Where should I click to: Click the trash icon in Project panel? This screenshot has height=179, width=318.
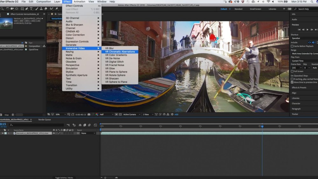coord(13,115)
